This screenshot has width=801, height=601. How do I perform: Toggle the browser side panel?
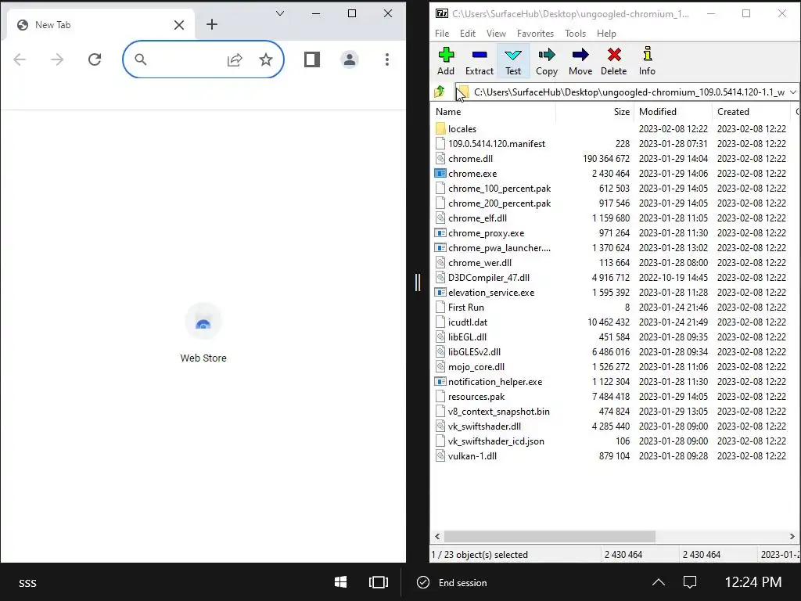pyautogui.click(x=311, y=59)
